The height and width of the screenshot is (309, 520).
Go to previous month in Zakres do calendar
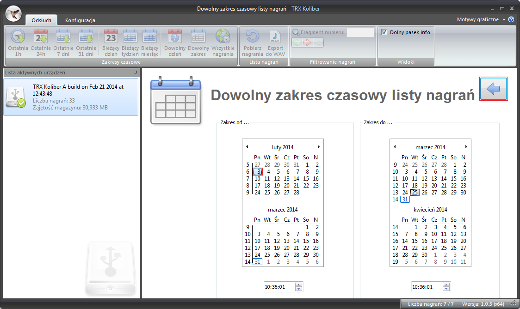[x=395, y=147]
